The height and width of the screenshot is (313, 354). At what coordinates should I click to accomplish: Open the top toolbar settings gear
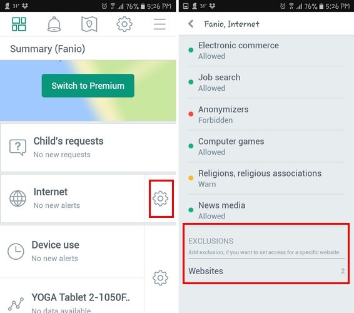tap(124, 24)
